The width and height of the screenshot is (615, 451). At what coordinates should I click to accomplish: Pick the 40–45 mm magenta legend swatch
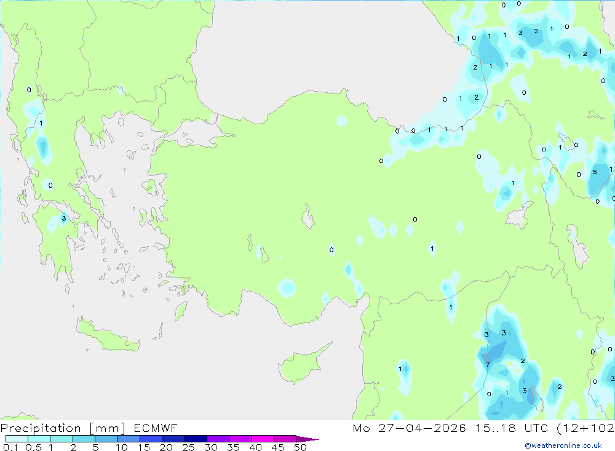[263, 439]
